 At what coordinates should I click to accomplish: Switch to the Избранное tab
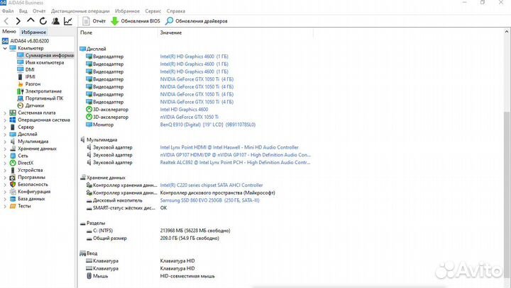tap(34, 33)
